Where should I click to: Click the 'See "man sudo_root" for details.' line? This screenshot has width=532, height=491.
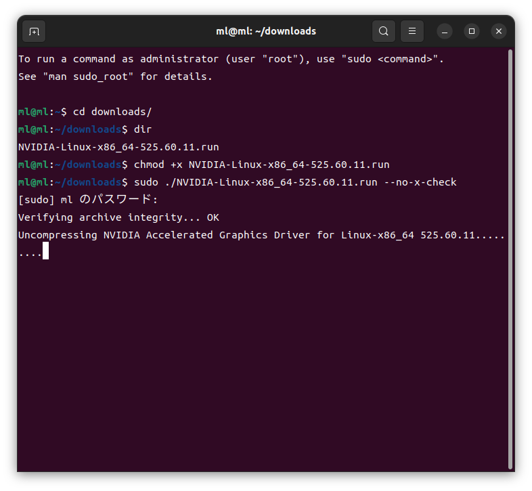[x=115, y=77]
